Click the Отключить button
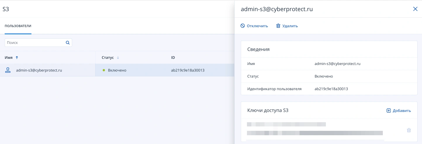Screen dimensions: 422x144 254,26
